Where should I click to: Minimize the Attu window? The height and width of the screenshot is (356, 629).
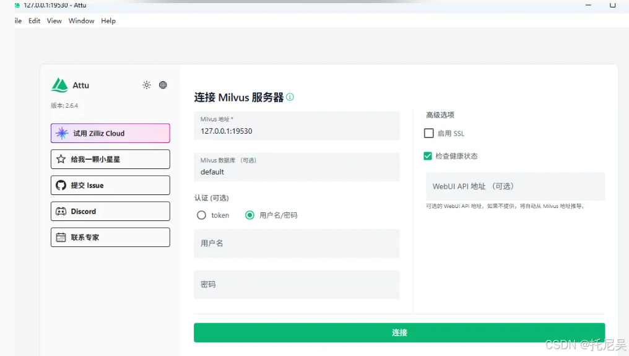588,5
